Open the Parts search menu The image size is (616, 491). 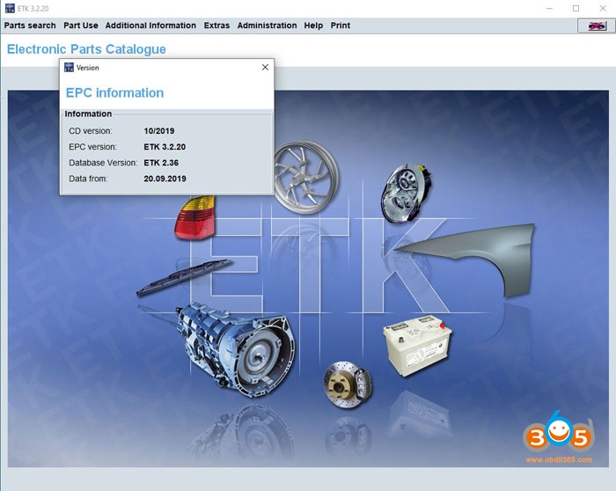coord(30,26)
